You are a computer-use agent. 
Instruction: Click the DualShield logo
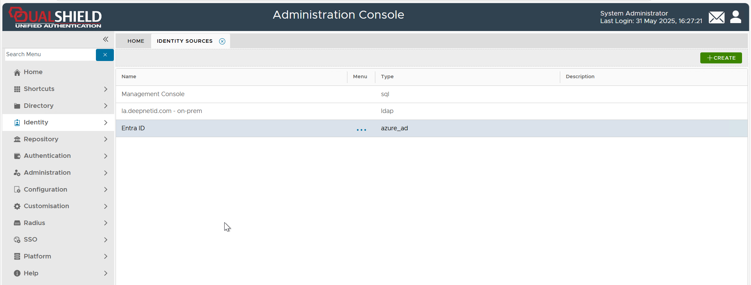[55, 17]
